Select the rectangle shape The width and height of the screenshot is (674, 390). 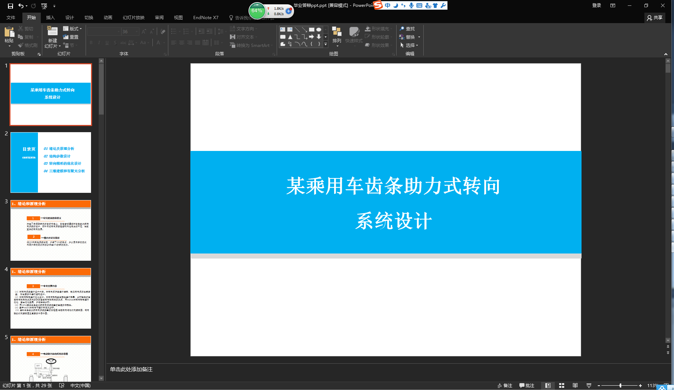point(311,30)
